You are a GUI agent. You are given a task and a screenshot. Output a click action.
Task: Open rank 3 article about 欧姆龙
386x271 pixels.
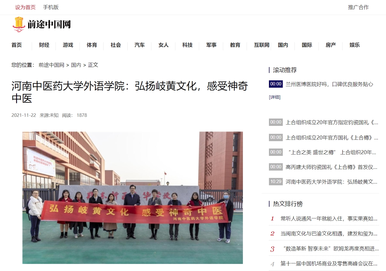[x=331, y=249]
